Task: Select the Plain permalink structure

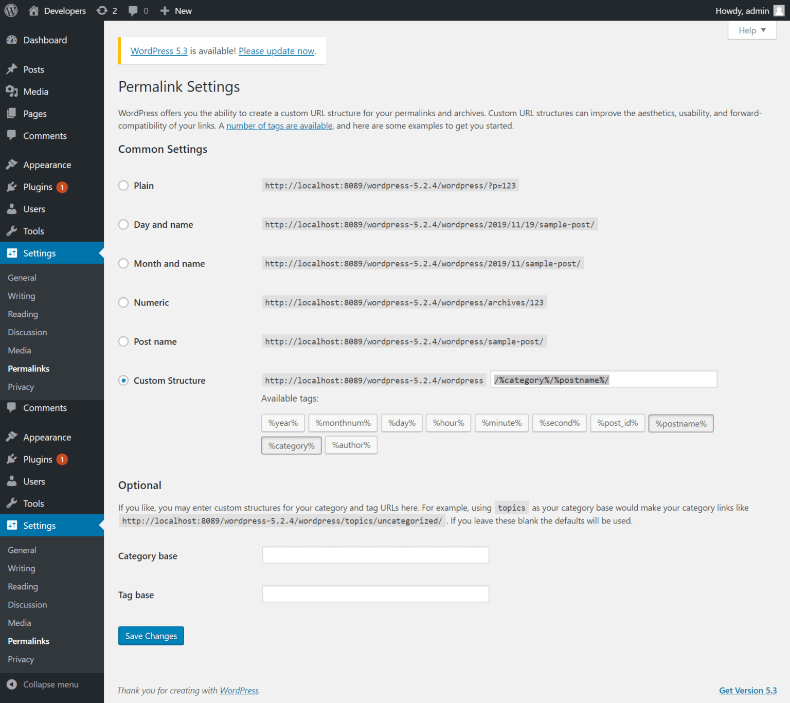Action: [123, 185]
